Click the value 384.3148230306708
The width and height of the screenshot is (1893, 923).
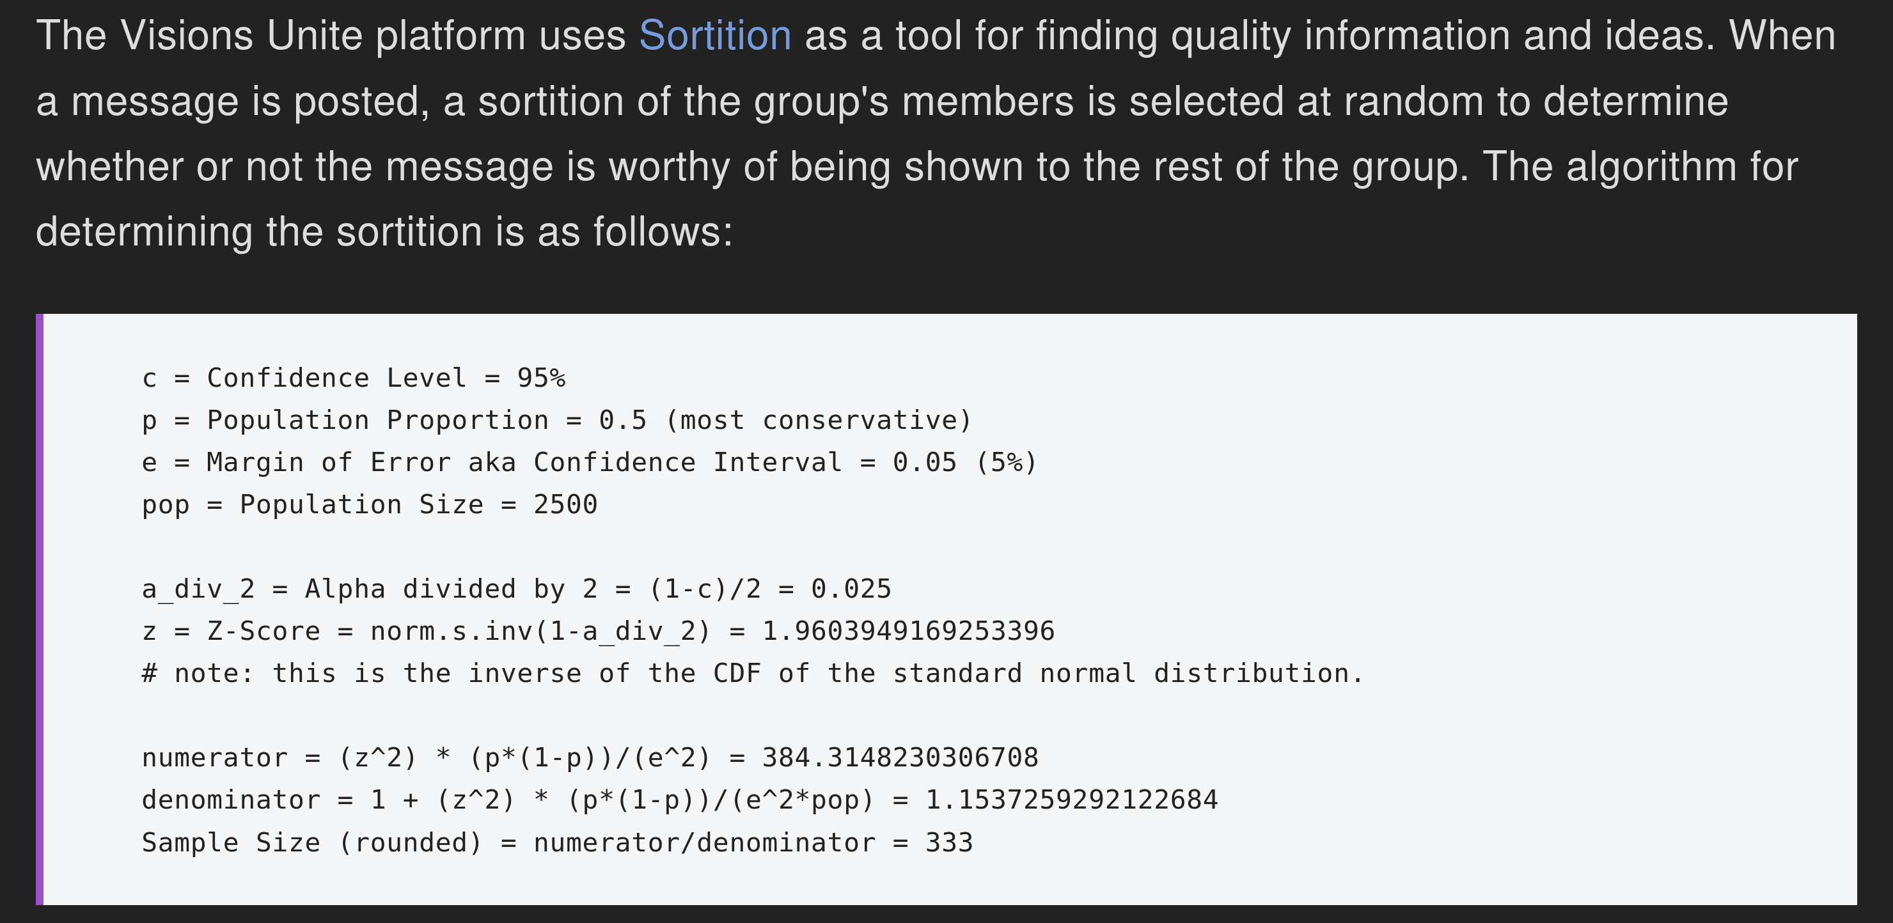900,758
